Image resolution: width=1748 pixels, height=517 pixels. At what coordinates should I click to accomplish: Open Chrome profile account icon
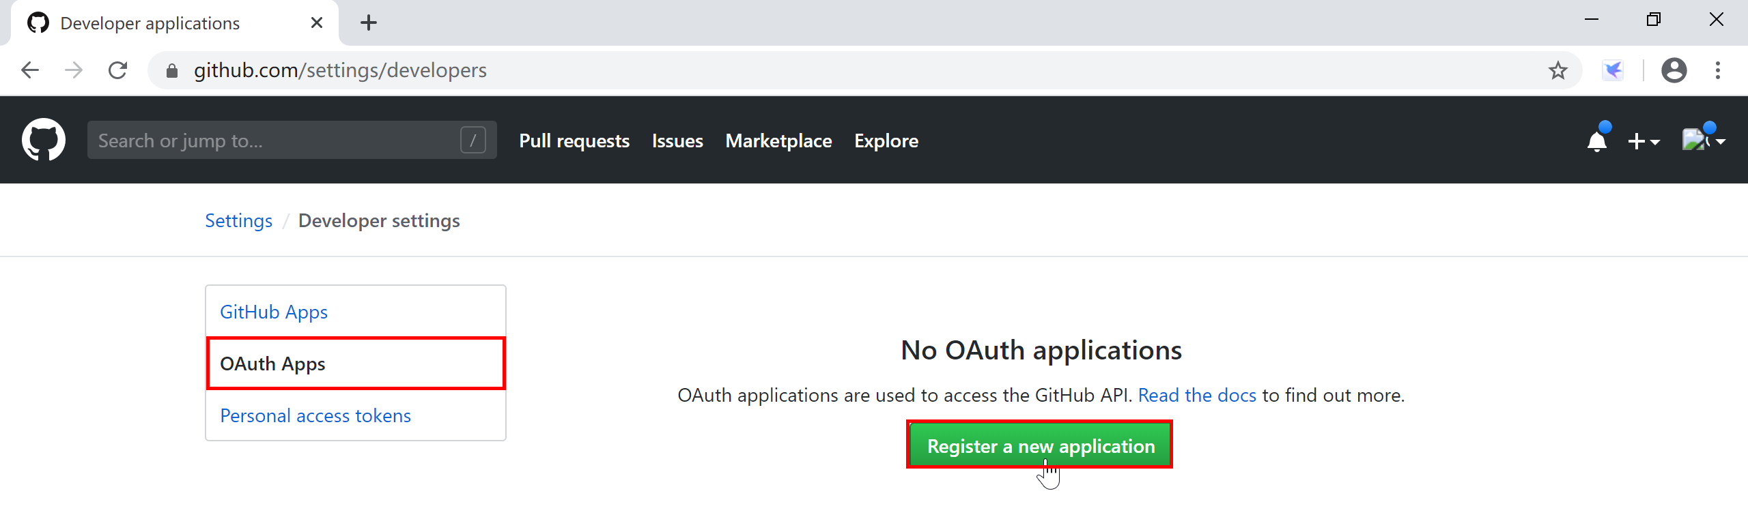tap(1674, 70)
